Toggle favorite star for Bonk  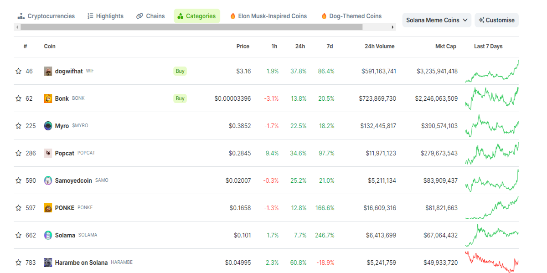[x=19, y=98]
